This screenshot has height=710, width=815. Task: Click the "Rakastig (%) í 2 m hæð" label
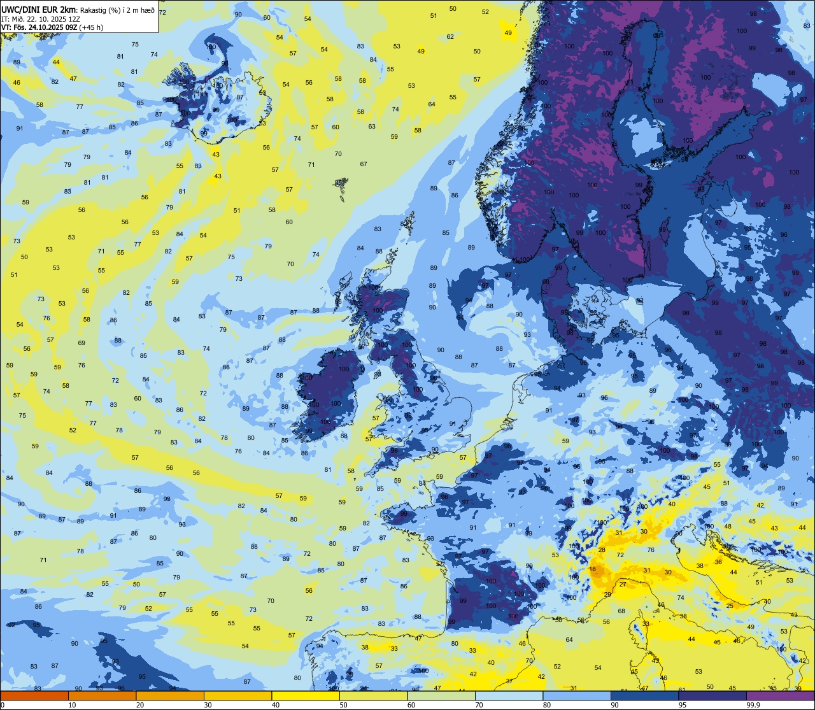118,10
